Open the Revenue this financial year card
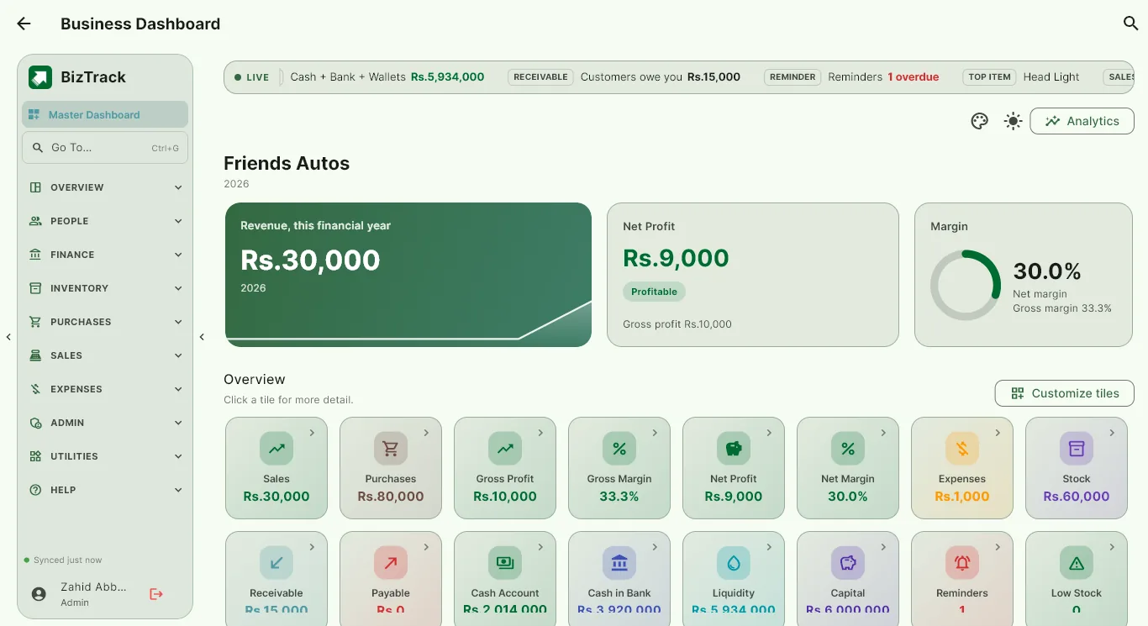 (x=408, y=274)
